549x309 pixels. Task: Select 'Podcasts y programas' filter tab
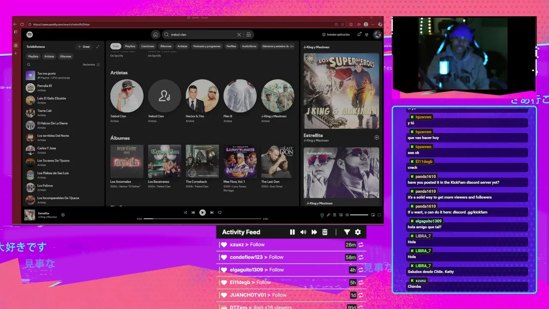[x=207, y=46]
